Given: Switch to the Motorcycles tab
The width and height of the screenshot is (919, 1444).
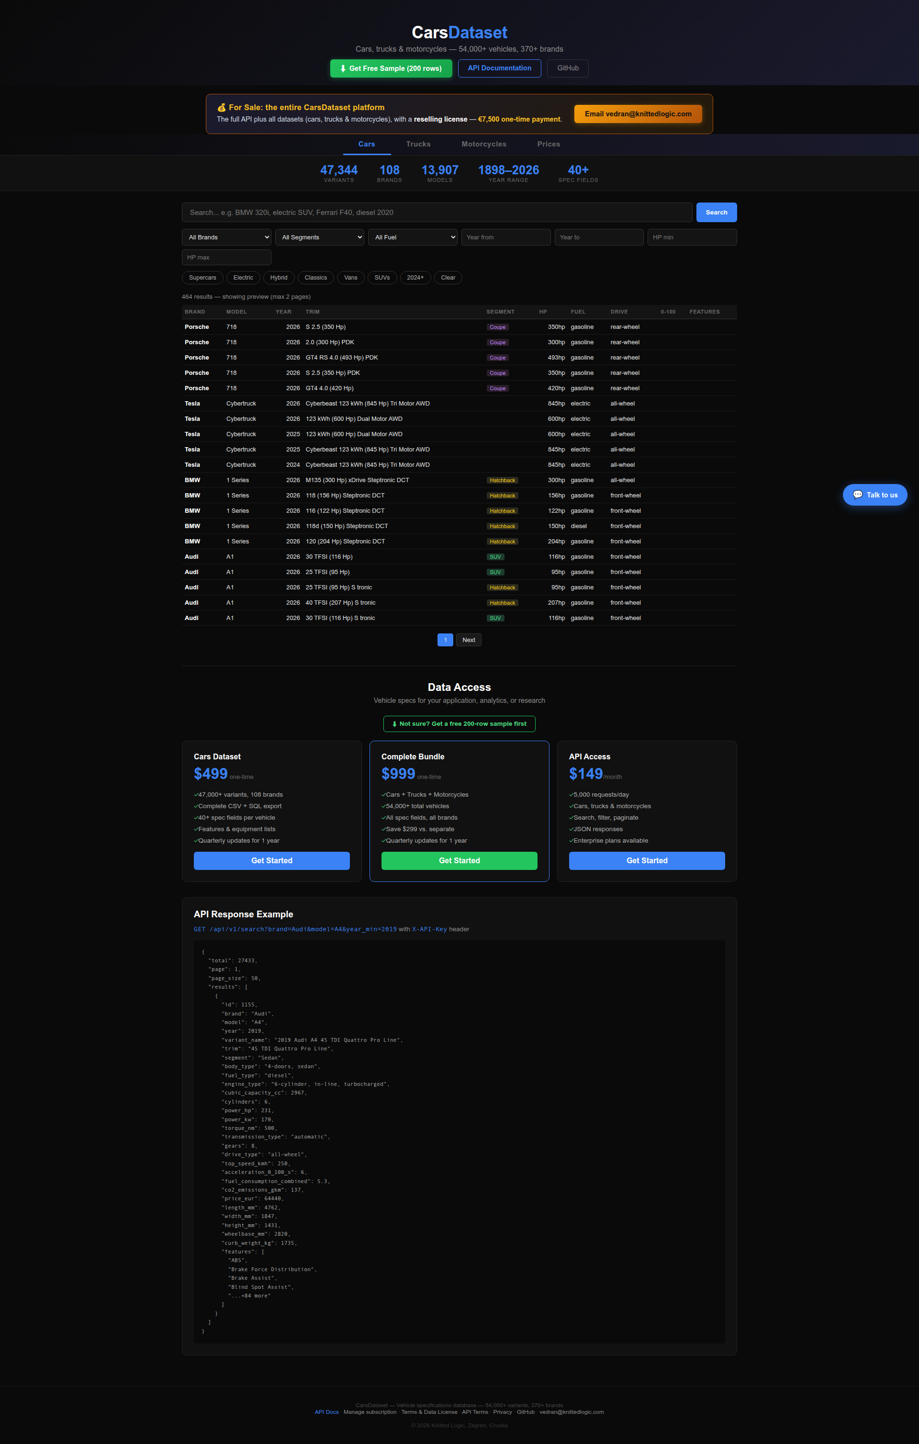Looking at the screenshot, I should point(484,144).
